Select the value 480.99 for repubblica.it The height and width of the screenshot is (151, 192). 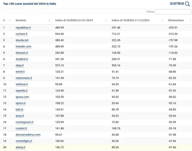point(60,28)
